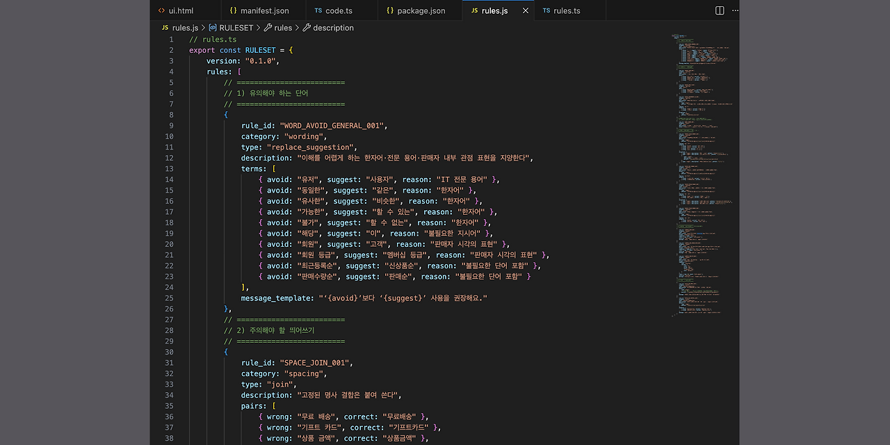Click the message_template property name
The width and height of the screenshot is (890, 445).
[277, 298]
